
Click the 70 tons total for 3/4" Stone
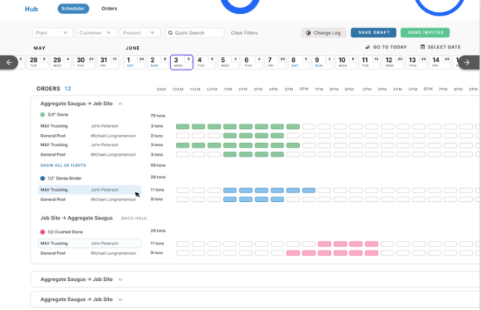click(157, 116)
